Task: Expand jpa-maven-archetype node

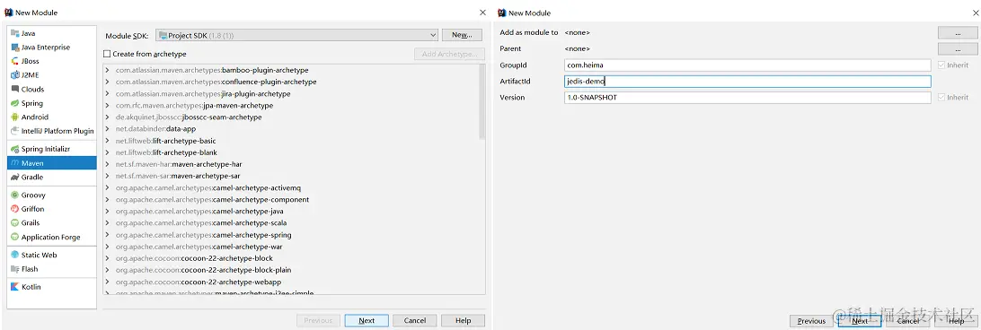Action: [108, 106]
